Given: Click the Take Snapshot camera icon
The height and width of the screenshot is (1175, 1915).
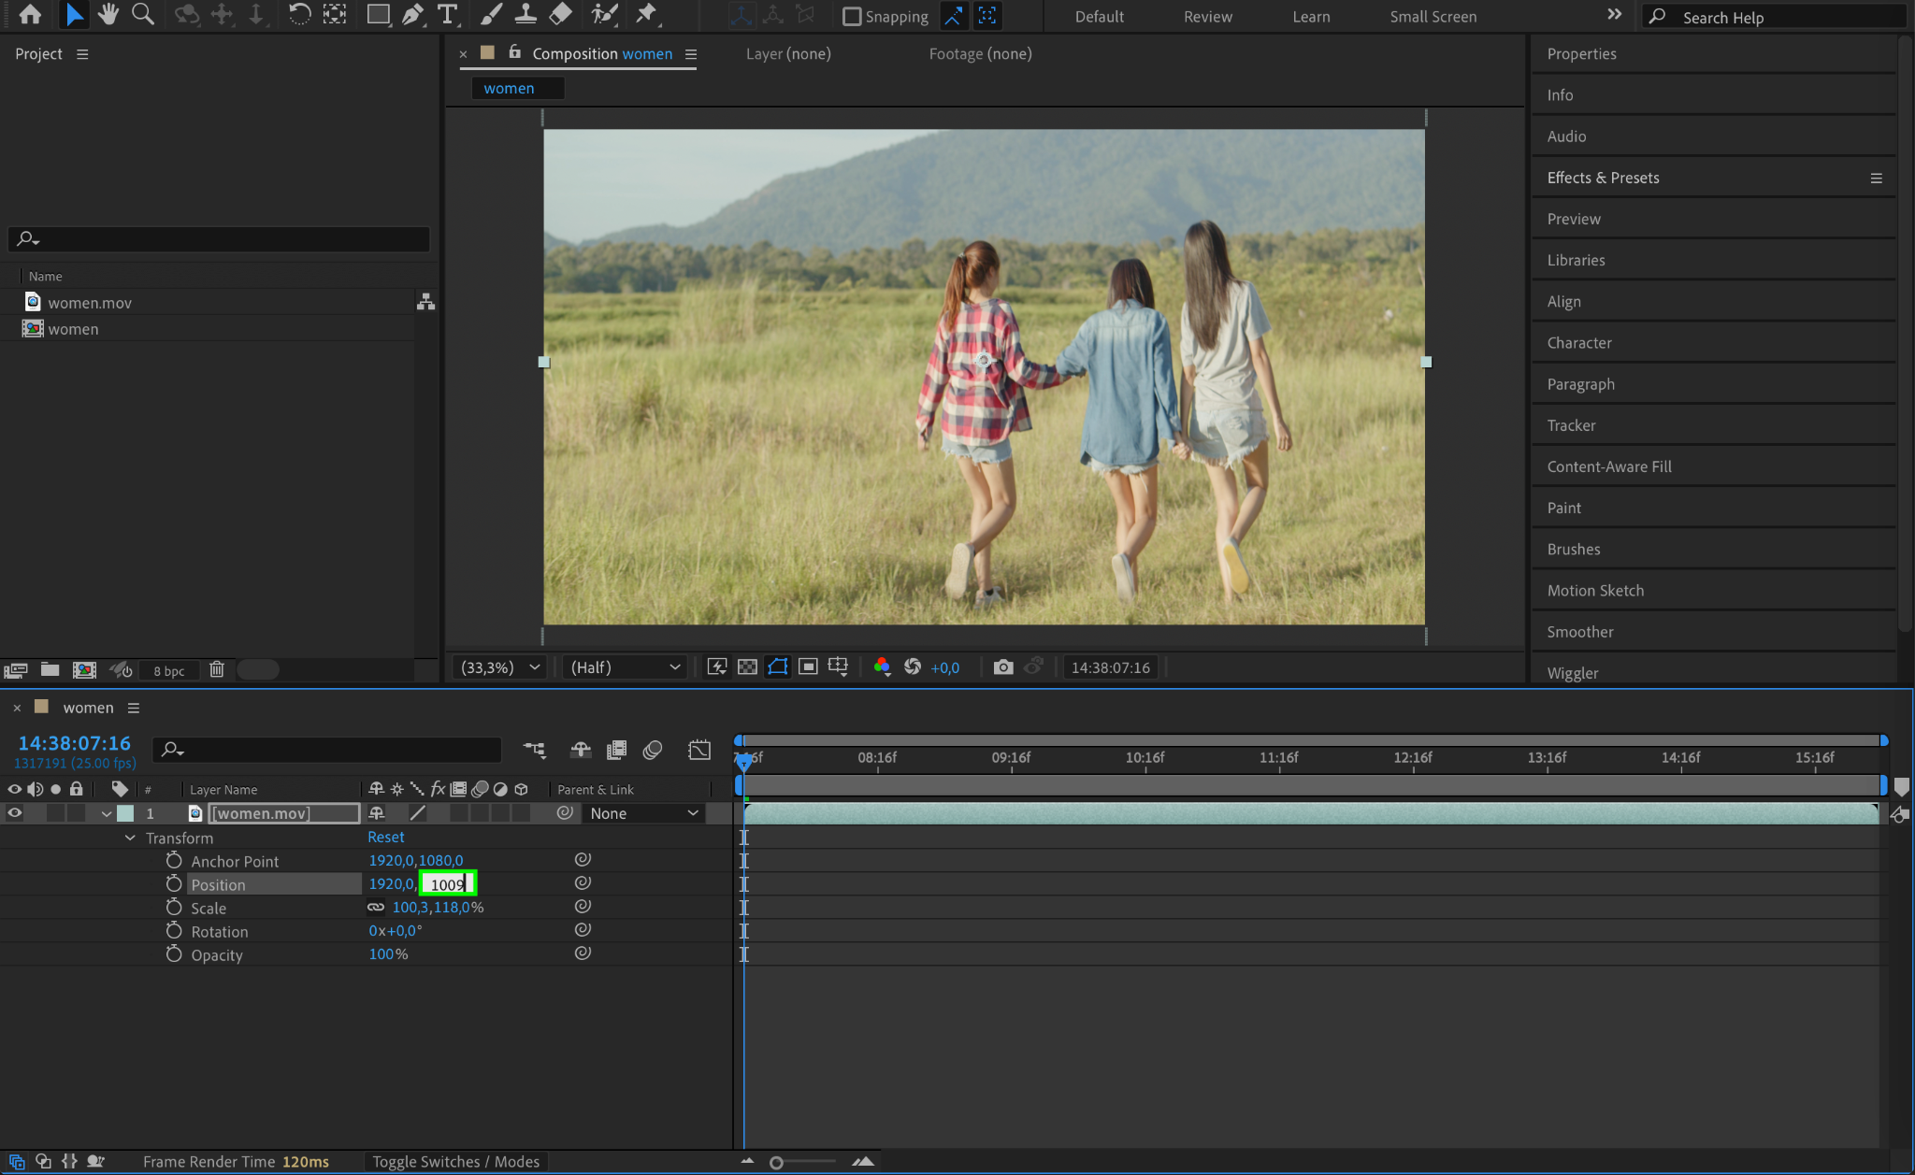Looking at the screenshot, I should tap(1003, 666).
